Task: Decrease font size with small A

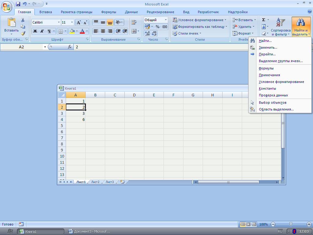Action: tap(85, 22)
